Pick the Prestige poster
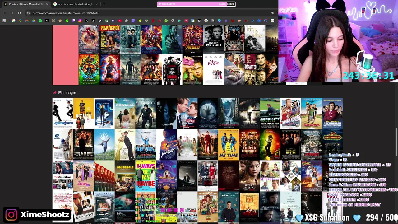 [x=166, y=114]
